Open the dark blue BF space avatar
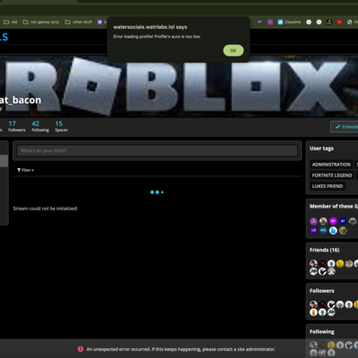This screenshot has width=358, height=358. 343,221
